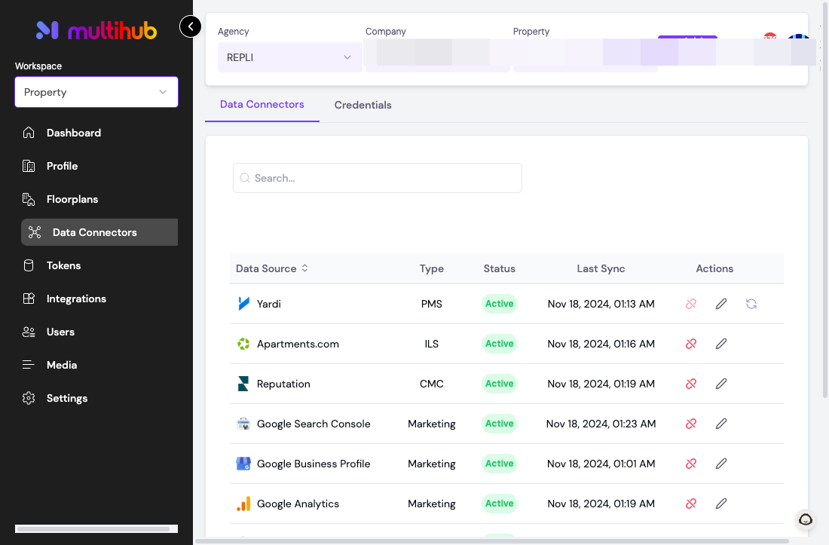The image size is (829, 545).
Task: Click the Yardi data source name
Action: (268, 304)
